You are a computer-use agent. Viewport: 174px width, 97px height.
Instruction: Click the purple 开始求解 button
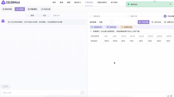click(x=143, y=22)
